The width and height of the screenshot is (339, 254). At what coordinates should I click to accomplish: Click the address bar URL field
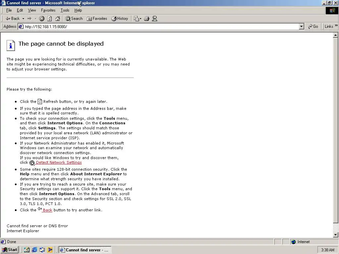click(x=161, y=26)
